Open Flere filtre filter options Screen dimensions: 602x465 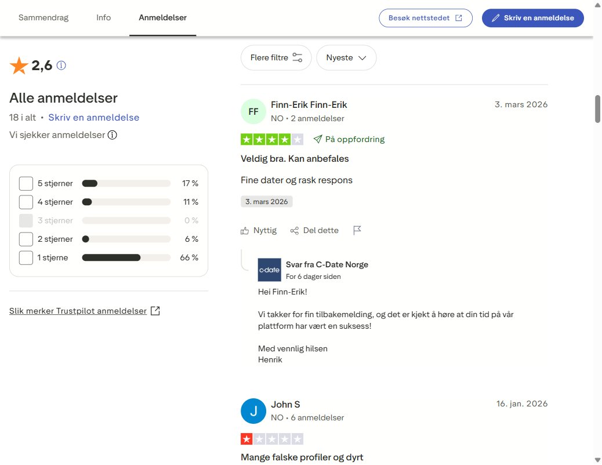click(276, 57)
